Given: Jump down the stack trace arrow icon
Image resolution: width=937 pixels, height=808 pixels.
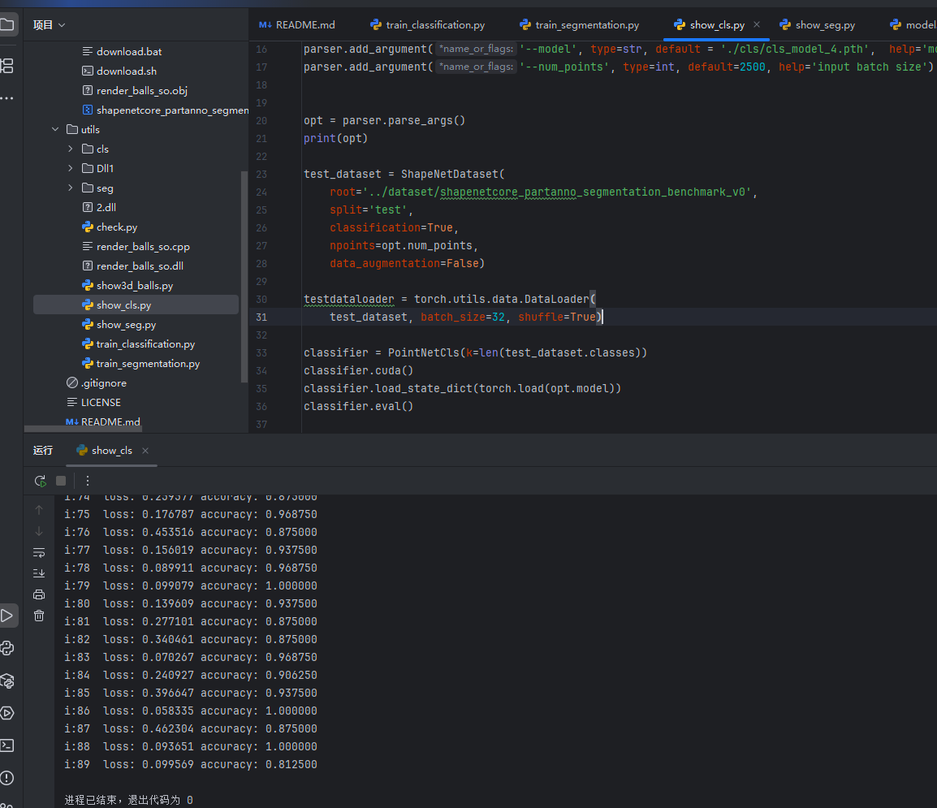Looking at the screenshot, I should click(39, 531).
